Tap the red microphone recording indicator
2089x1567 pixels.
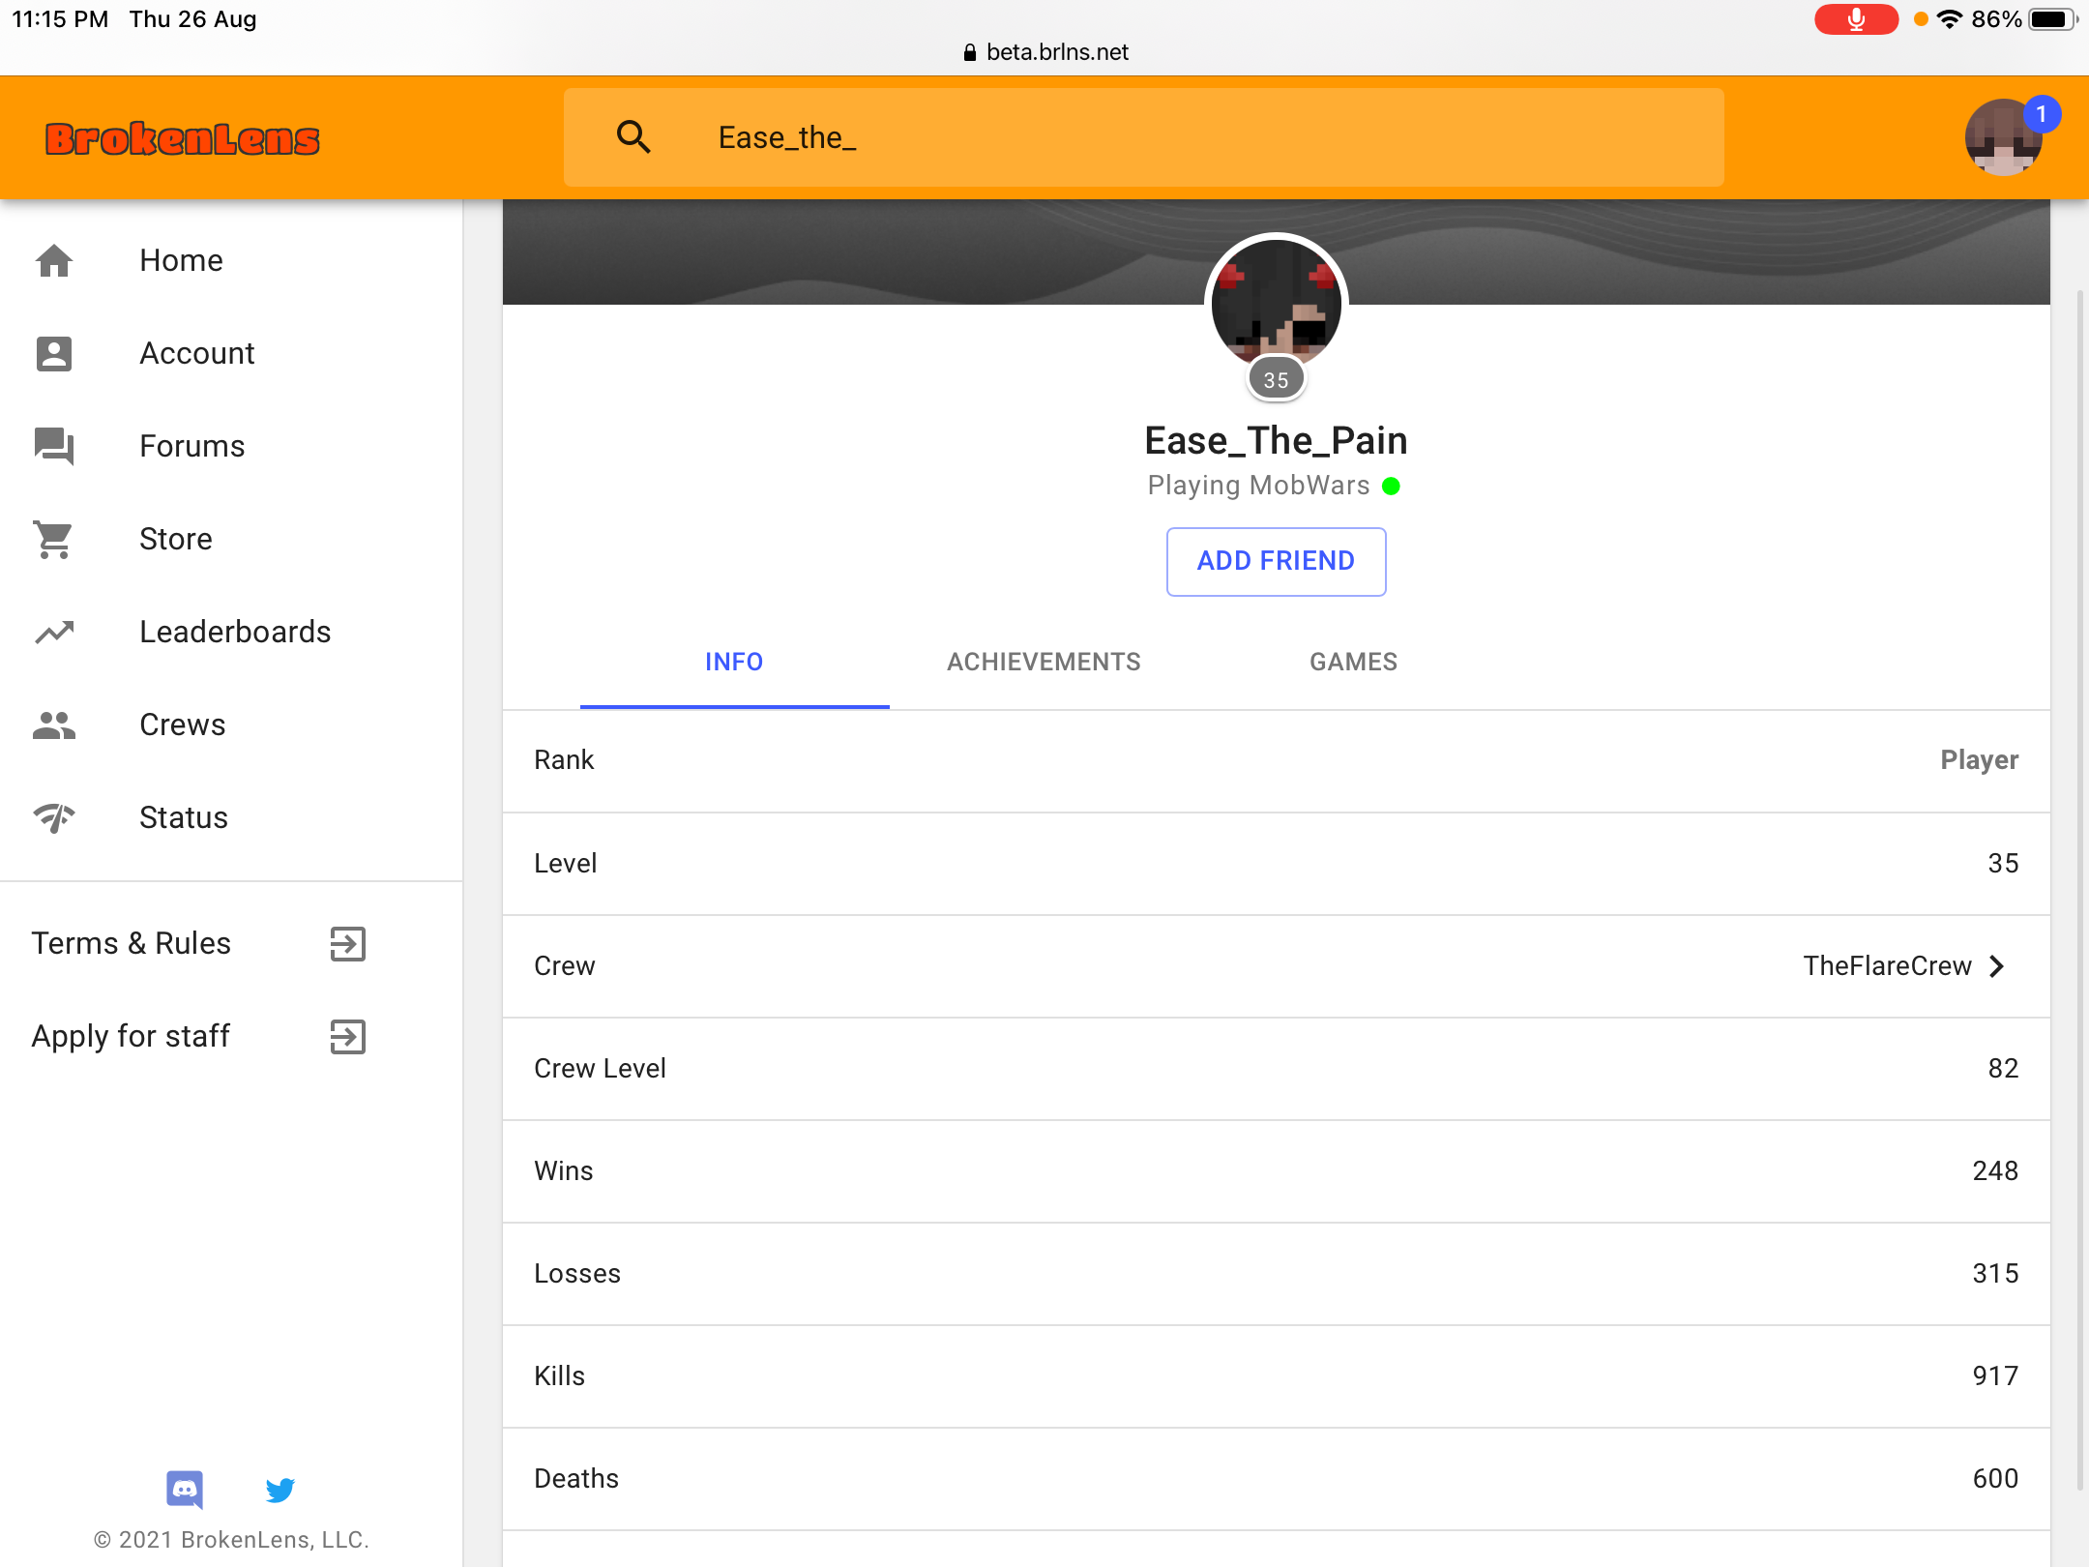1856,19
